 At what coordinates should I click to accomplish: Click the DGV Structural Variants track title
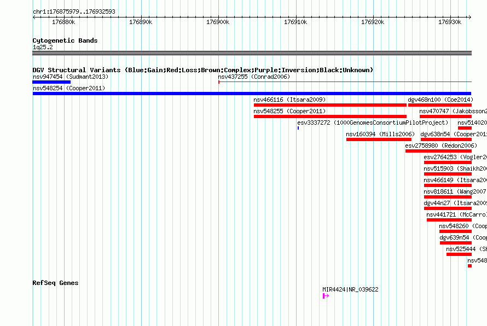tap(202, 70)
